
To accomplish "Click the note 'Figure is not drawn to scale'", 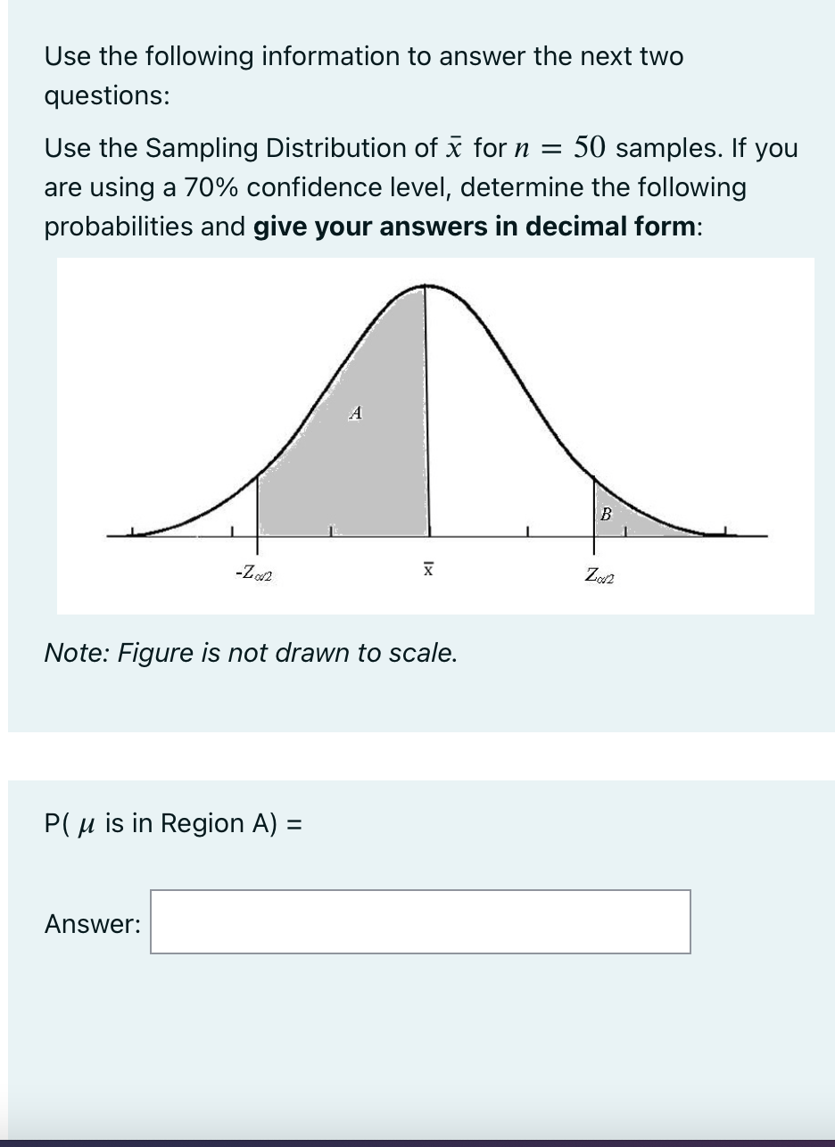I will point(250,652).
